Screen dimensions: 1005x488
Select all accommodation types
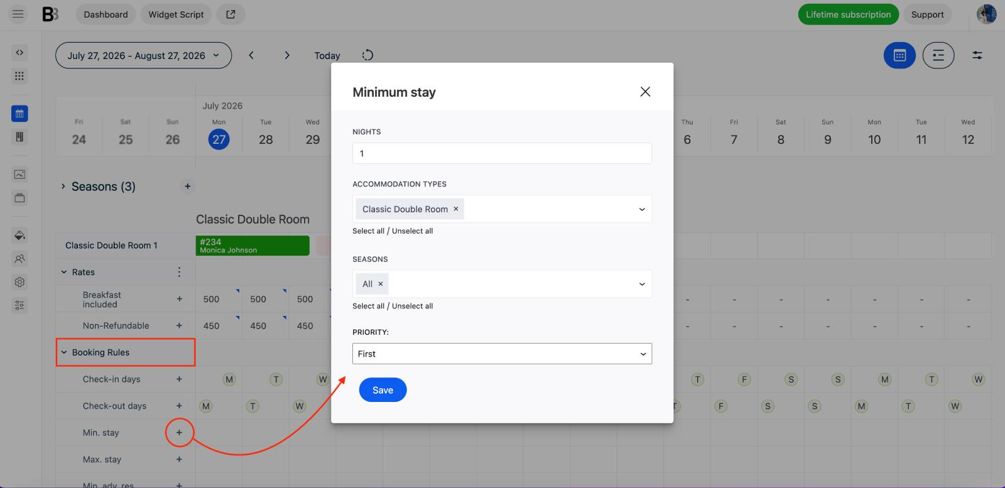pos(368,231)
